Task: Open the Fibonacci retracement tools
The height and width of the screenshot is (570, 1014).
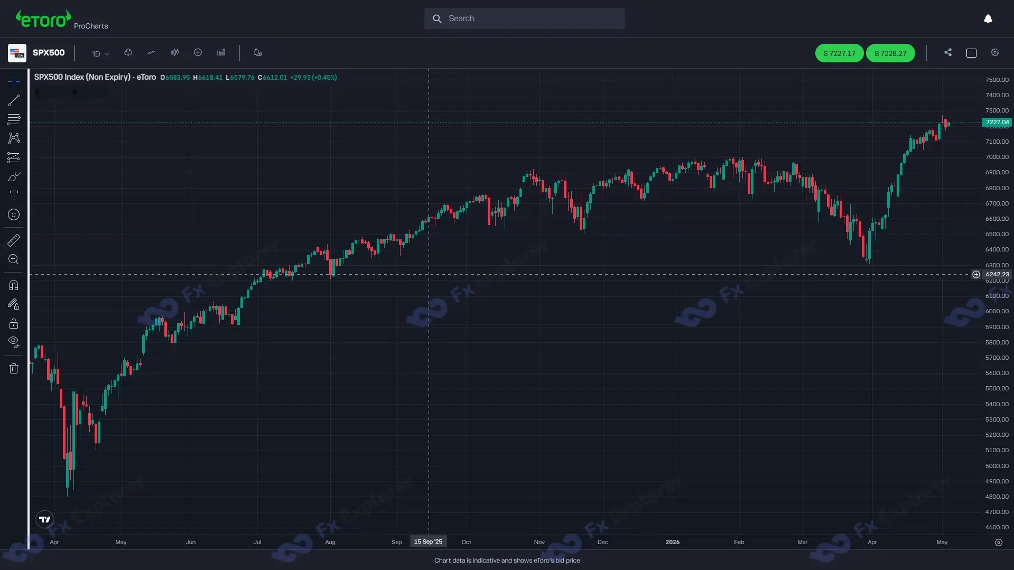Action: (14, 119)
